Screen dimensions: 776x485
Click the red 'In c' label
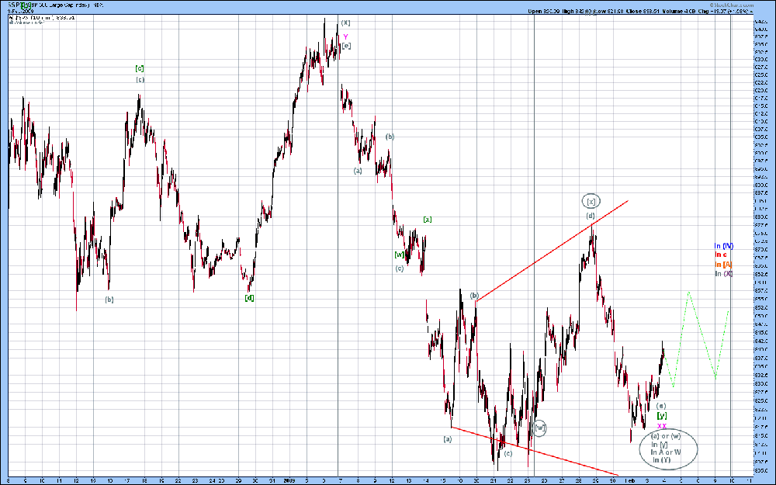[721, 255]
